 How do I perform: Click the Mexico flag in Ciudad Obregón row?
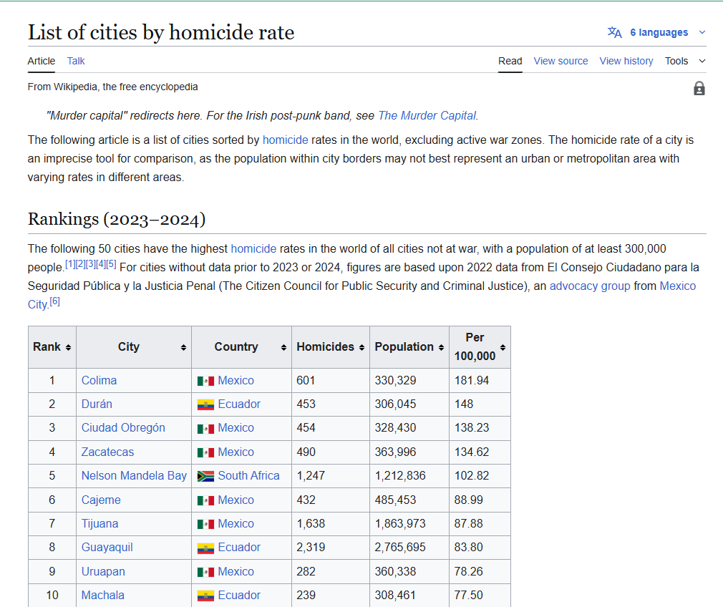coord(205,429)
